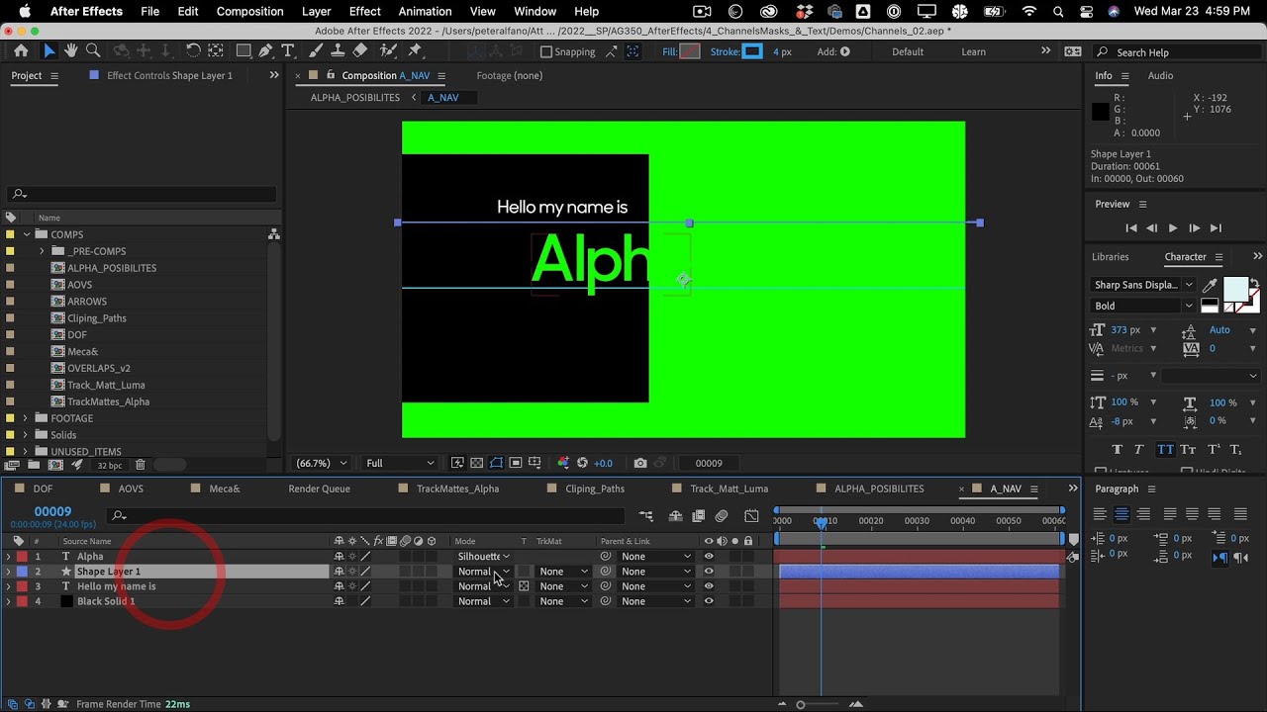Toggle visibility of Black Solid 1 layer
The width and height of the screenshot is (1267, 712).
tap(709, 601)
